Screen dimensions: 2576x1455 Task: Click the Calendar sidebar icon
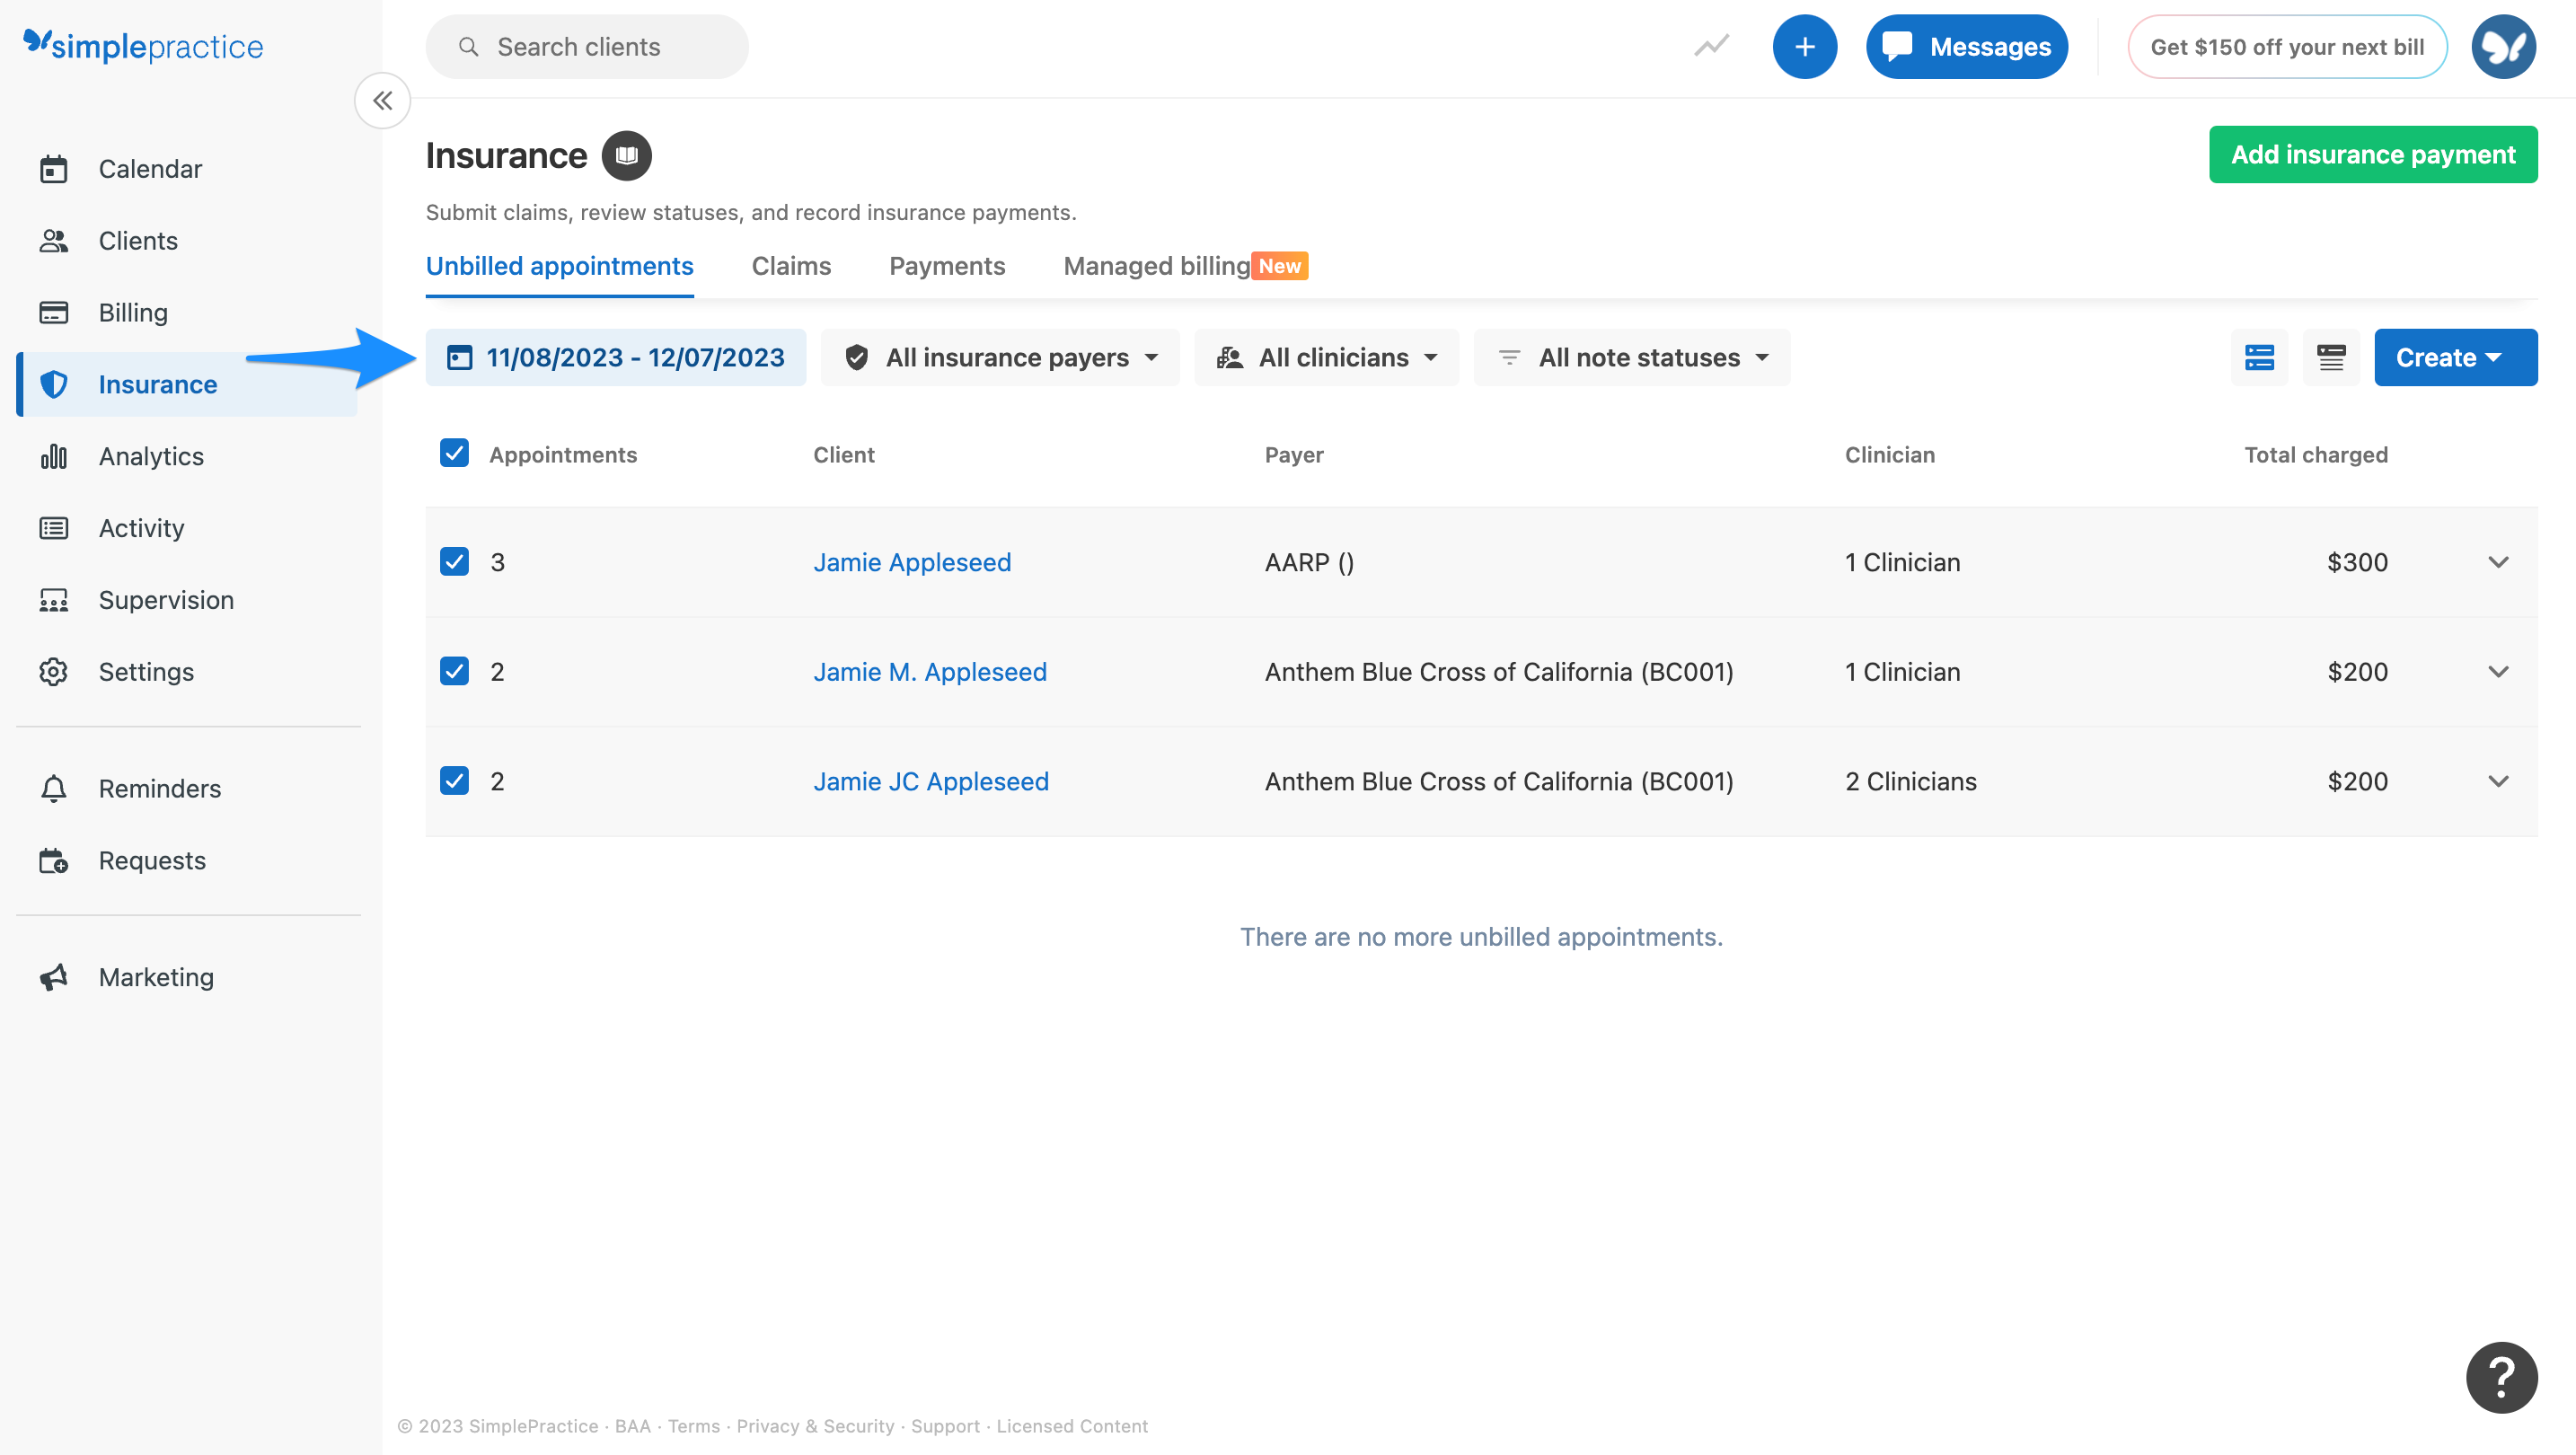click(53, 169)
